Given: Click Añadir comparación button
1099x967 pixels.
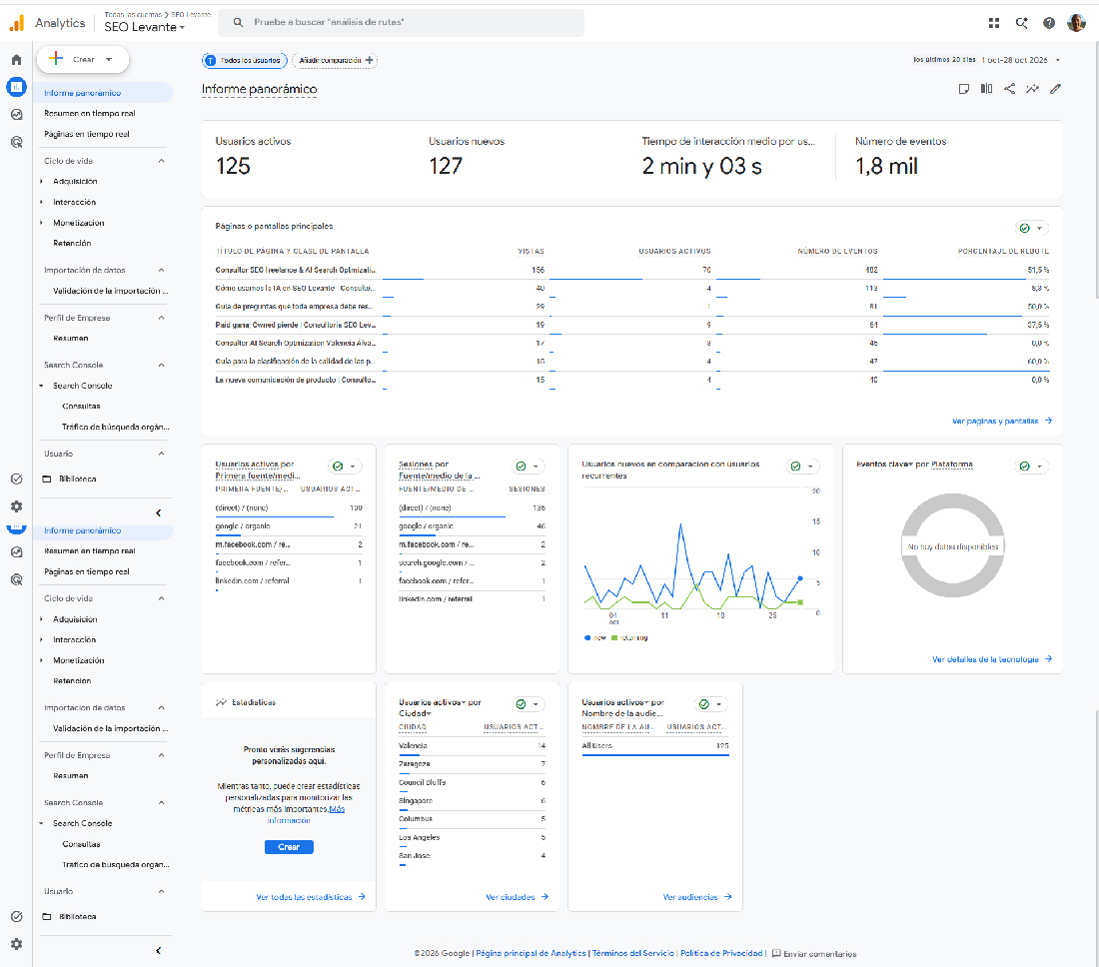Looking at the screenshot, I should [x=335, y=60].
